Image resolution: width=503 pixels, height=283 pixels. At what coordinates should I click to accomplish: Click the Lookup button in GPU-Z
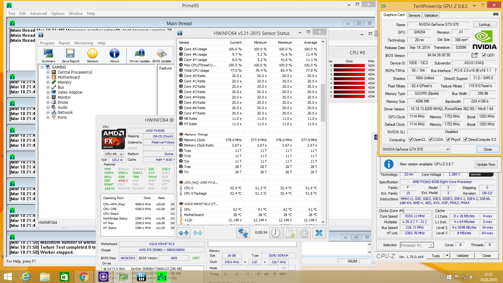click(x=484, y=25)
